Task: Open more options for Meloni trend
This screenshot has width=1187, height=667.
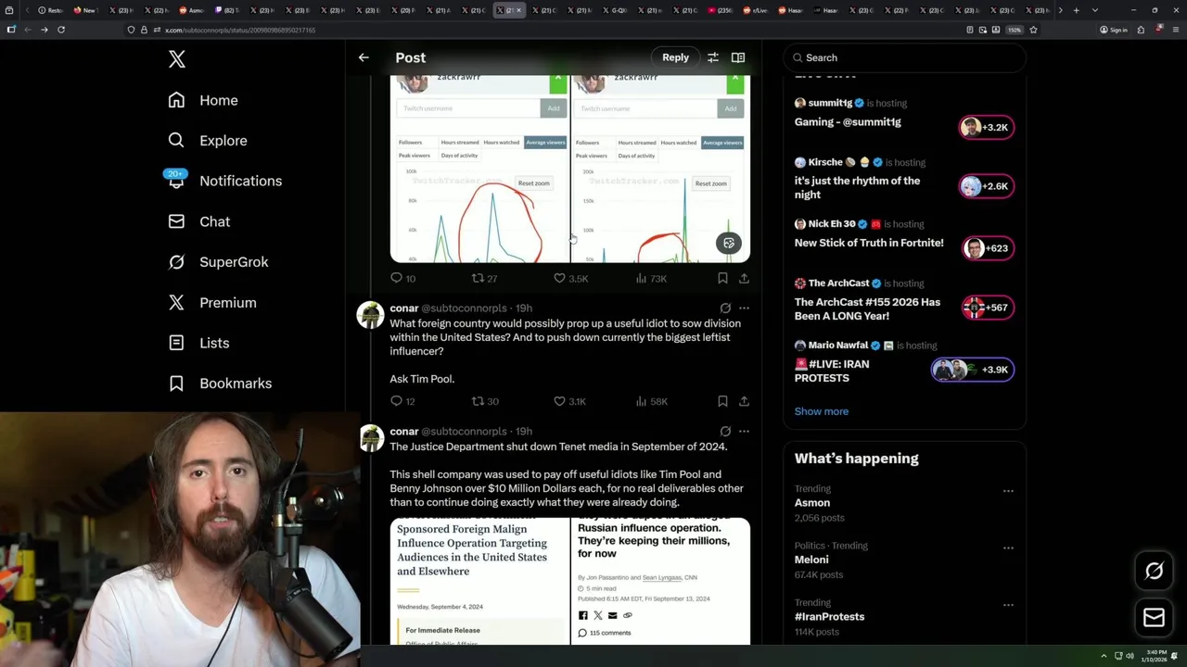Action: tap(1008, 547)
